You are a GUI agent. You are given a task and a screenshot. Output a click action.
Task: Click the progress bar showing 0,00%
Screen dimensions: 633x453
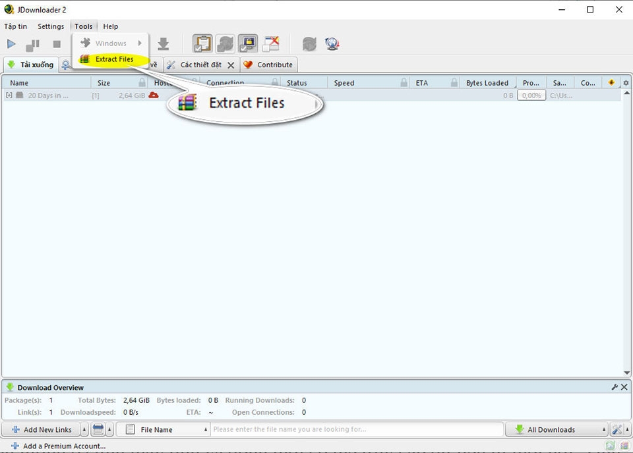(x=531, y=95)
